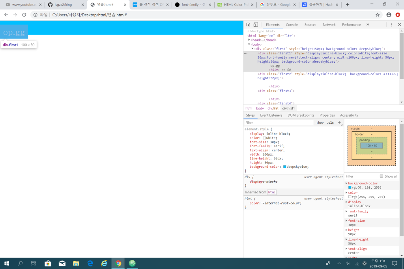404x269 pixels.
Task: Show hidden system tray icons
Action: (339, 263)
